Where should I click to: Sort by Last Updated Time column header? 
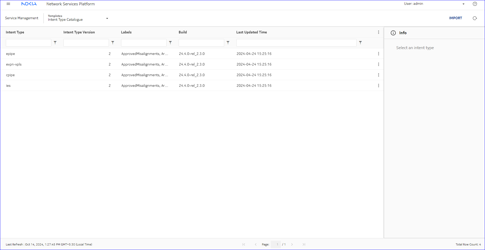tap(251, 32)
